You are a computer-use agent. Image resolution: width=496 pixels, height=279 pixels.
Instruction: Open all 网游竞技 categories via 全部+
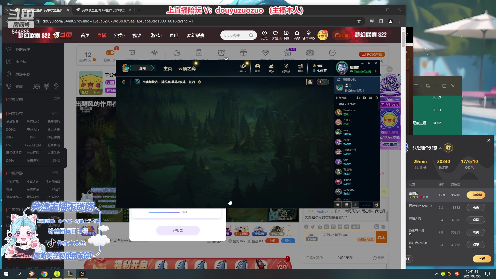point(56,113)
